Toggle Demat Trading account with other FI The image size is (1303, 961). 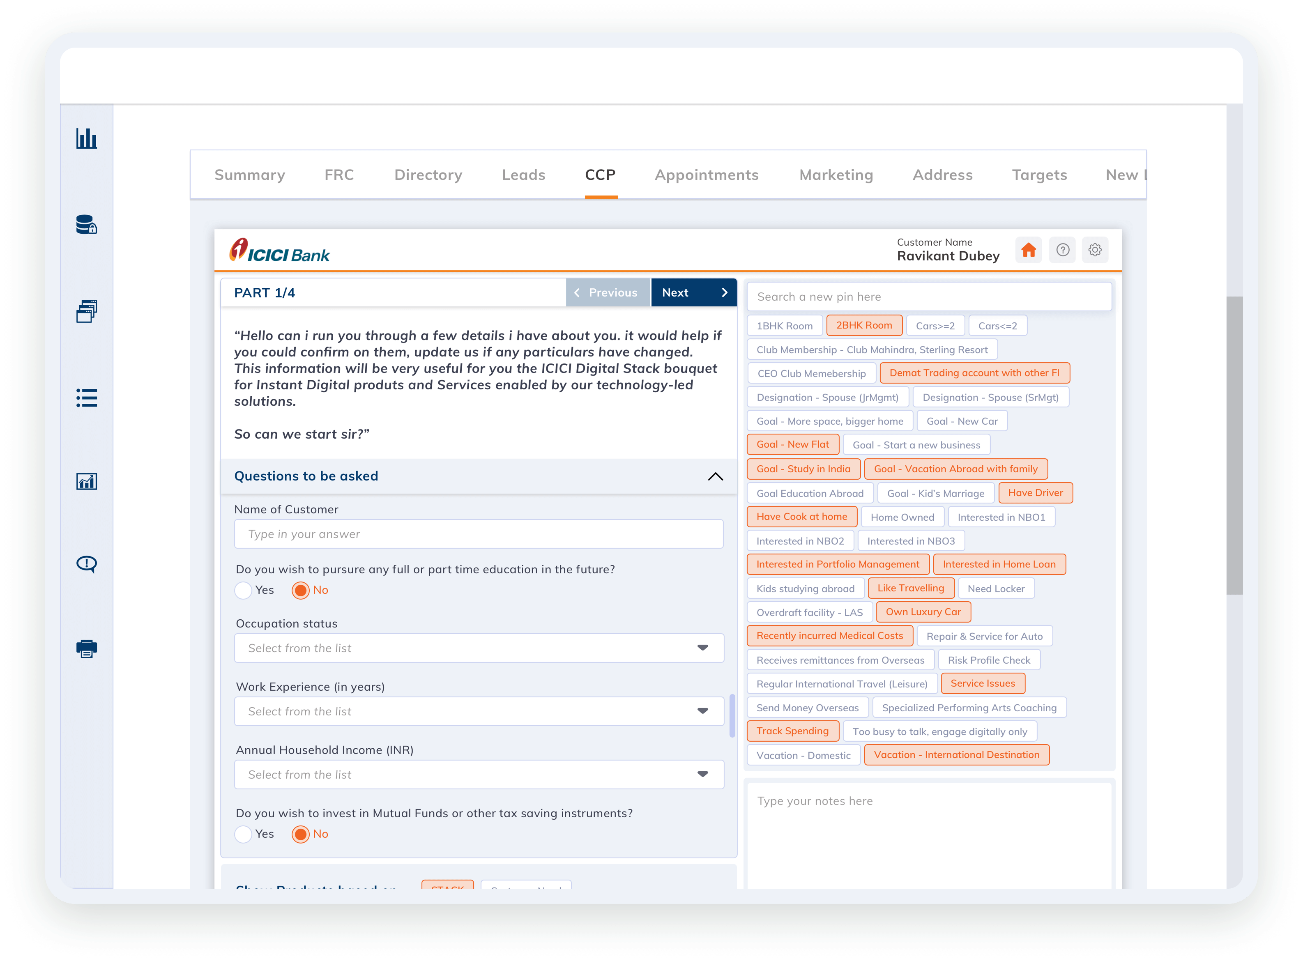974,373
